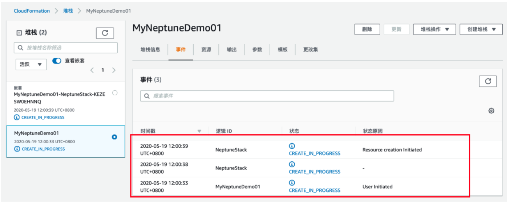The width and height of the screenshot is (510, 206).
Task: Click CREATE_IN_PROGRESS status in User Initiated row
Action: pos(315,190)
